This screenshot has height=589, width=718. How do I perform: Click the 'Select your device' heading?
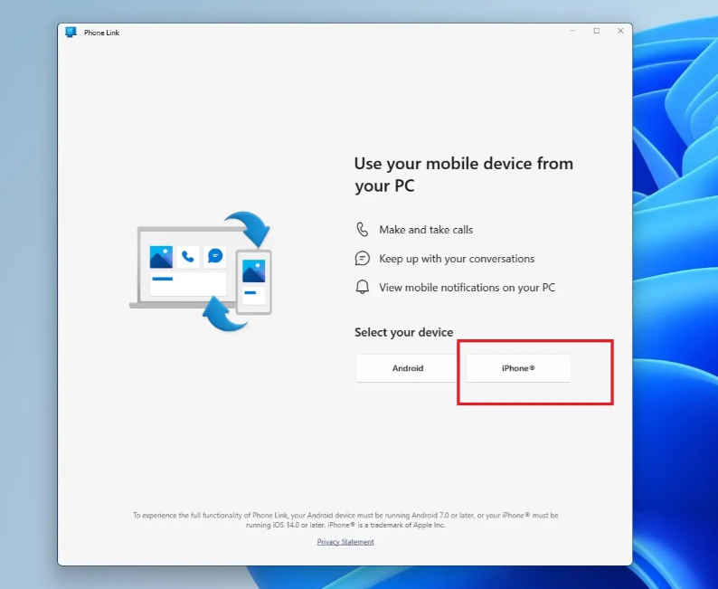(x=404, y=333)
